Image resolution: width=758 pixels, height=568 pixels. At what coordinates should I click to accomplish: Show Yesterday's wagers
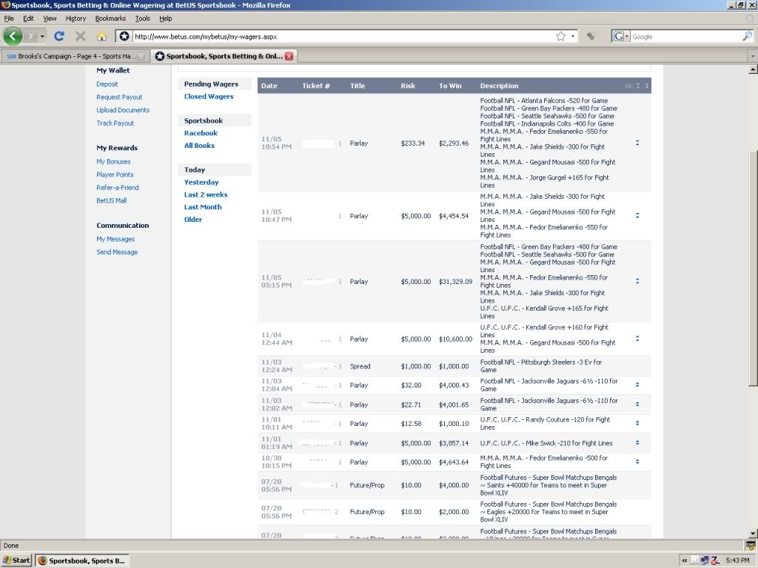pyautogui.click(x=201, y=182)
